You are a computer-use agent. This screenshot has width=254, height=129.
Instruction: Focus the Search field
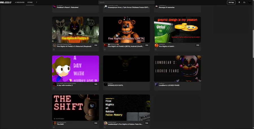[126, 3]
